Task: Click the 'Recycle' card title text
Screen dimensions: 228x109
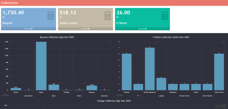Action: tap(7, 23)
